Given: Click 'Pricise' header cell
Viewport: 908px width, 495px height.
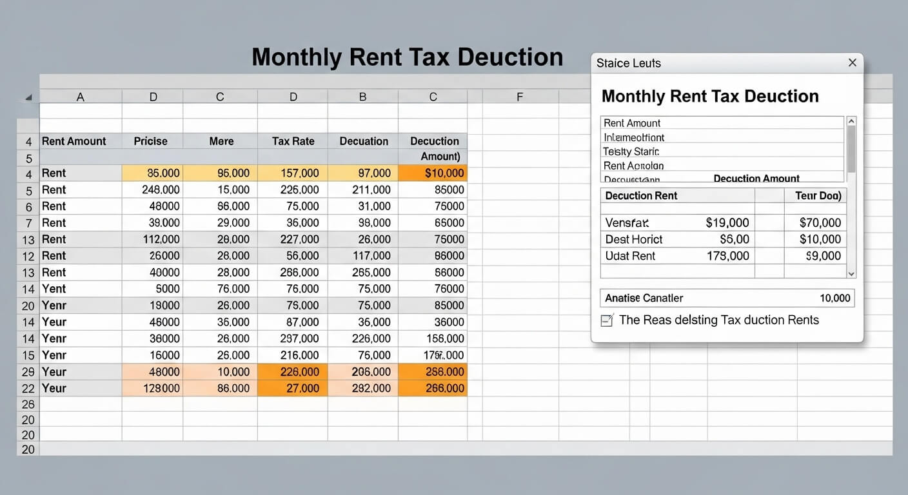Looking at the screenshot, I should pyautogui.click(x=153, y=141).
